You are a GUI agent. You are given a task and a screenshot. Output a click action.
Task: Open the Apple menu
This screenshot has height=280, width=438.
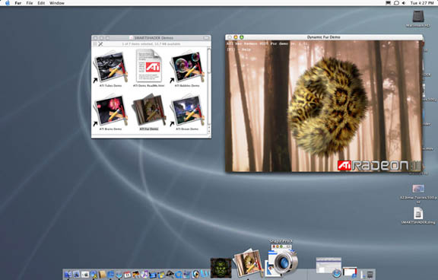8,3
